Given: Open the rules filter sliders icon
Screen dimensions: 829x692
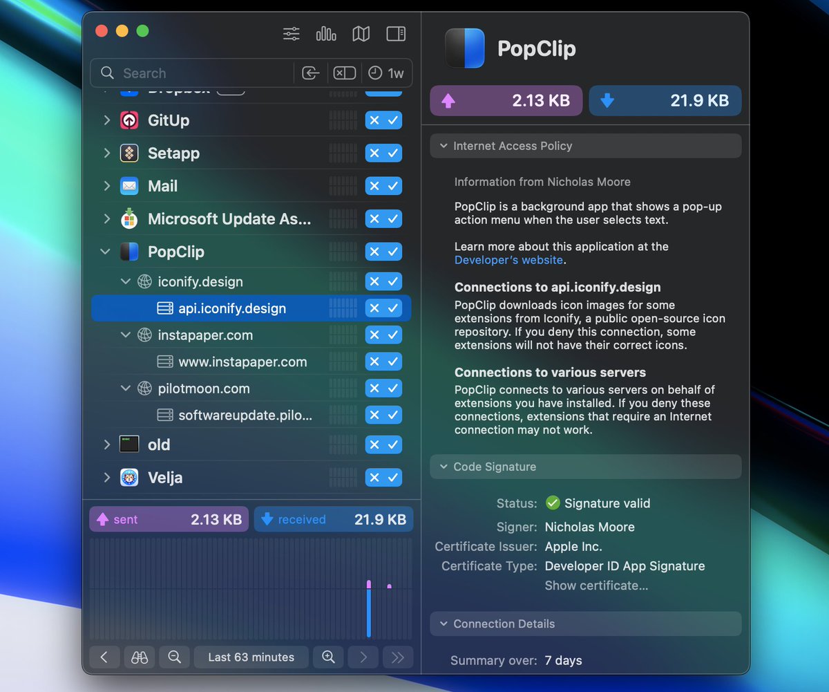Looking at the screenshot, I should coord(292,33).
